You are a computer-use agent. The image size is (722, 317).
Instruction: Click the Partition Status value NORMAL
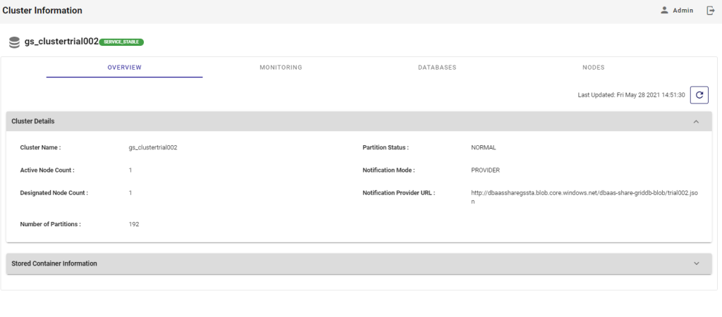(x=484, y=148)
